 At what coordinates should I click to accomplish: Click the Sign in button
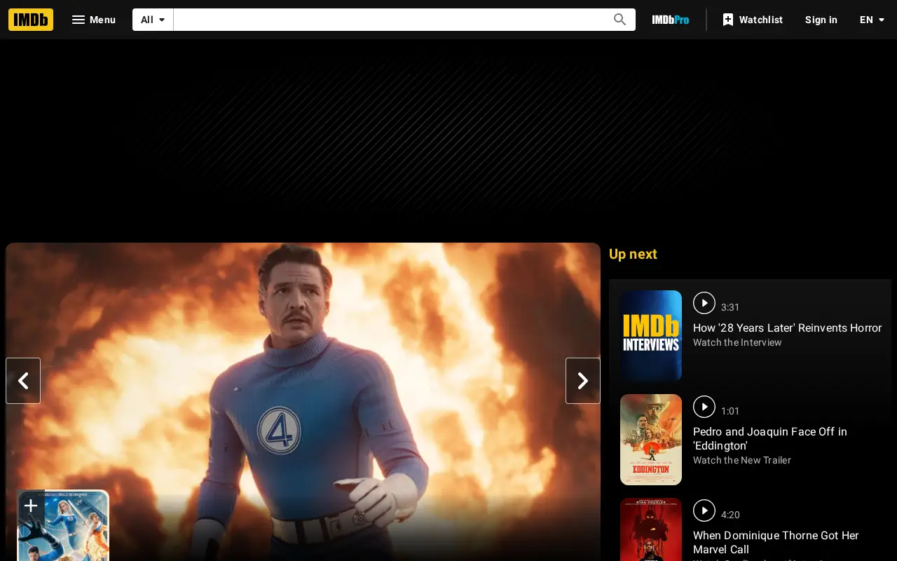point(821,20)
